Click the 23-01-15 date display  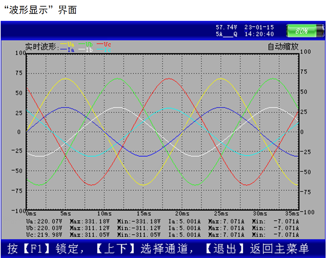click(x=259, y=27)
